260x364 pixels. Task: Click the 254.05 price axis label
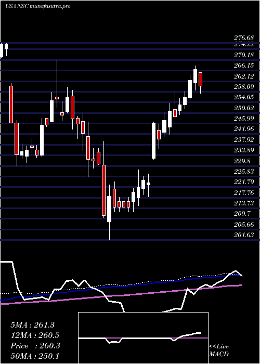(243, 97)
